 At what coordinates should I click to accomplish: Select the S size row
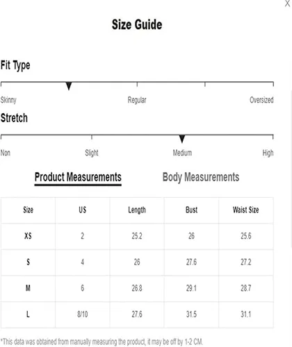[x=137, y=262]
